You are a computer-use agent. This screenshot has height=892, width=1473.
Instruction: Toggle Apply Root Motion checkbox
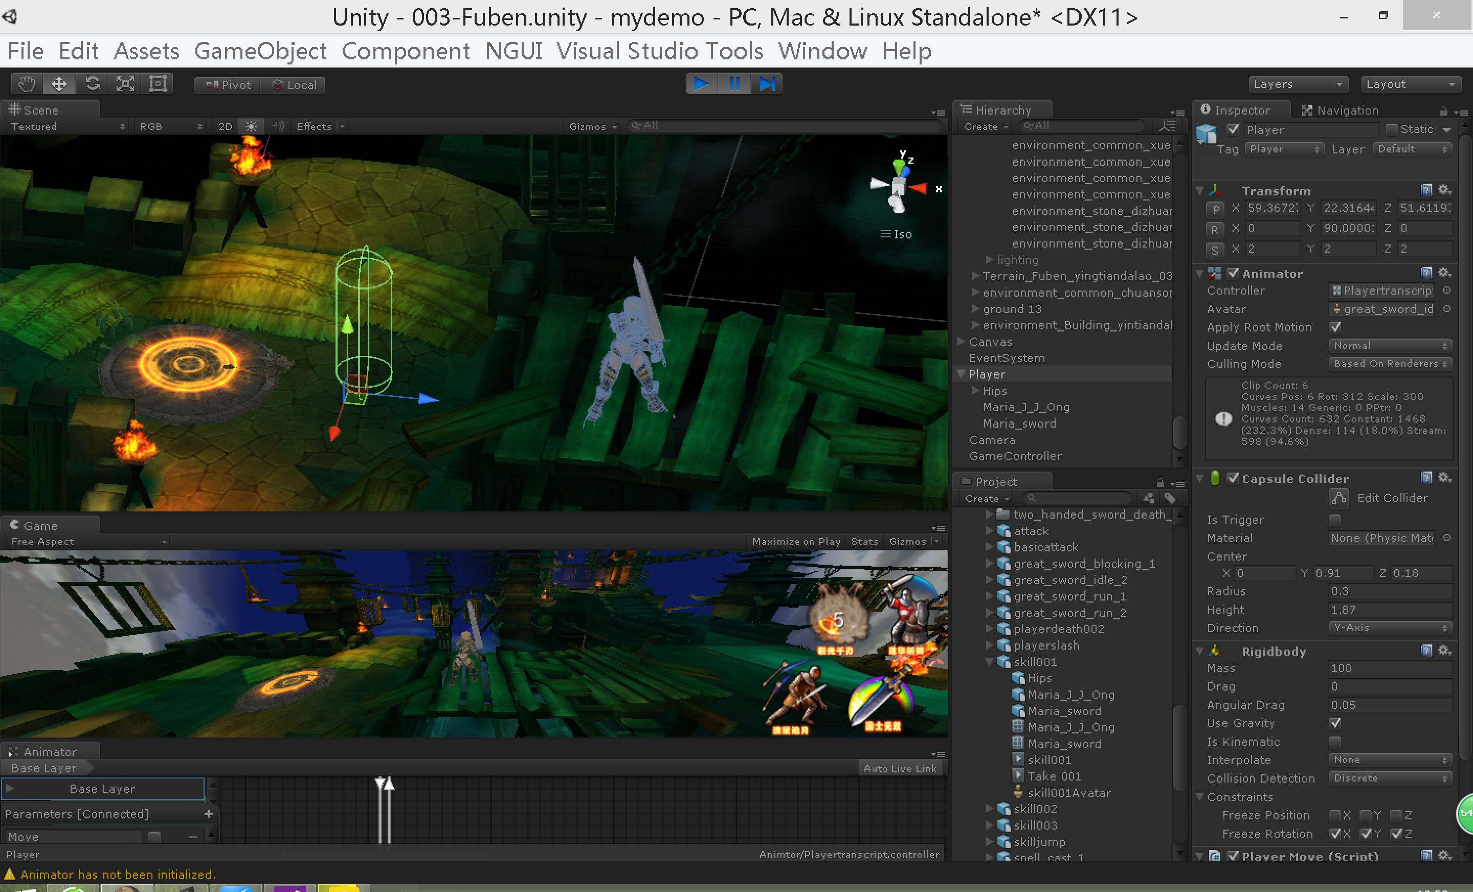[x=1335, y=328]
